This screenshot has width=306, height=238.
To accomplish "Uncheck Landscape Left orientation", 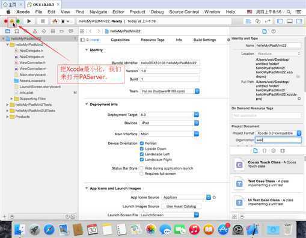I will click(142, 154).
